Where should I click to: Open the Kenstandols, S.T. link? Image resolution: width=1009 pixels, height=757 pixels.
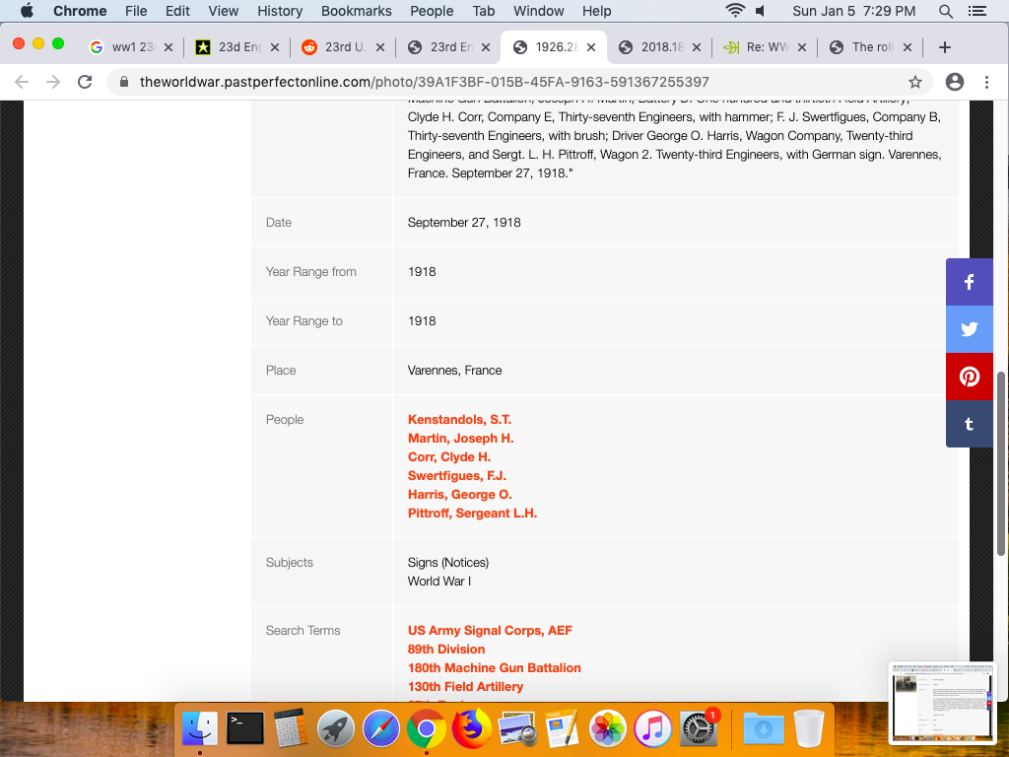459,419
